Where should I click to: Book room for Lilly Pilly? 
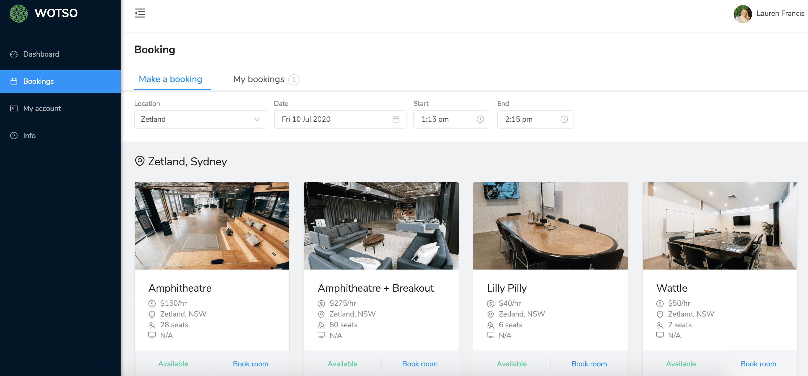pyautogui.click(x=589, y=364)
